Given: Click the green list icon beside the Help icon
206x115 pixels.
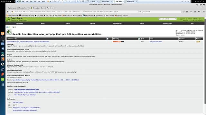Looking at the screenshot, I should pyautogui.click(x=9, y=27).
